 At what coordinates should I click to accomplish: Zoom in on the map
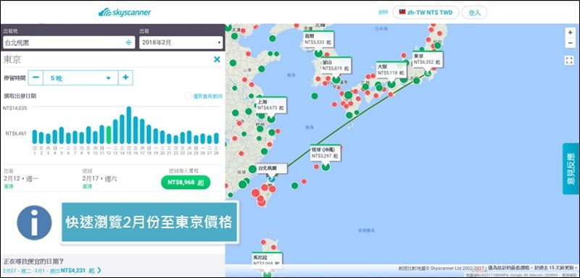tap(570, 33)
